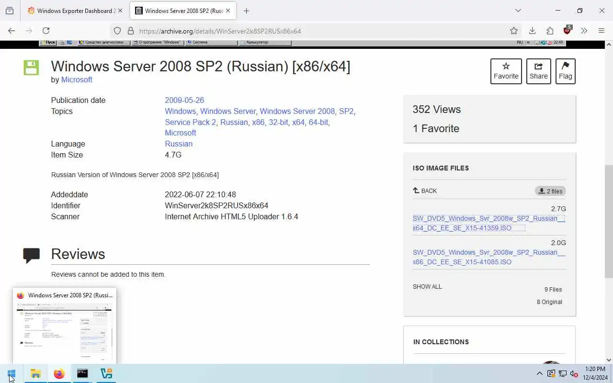Click the update status tray icon

[x=551, y=373]
